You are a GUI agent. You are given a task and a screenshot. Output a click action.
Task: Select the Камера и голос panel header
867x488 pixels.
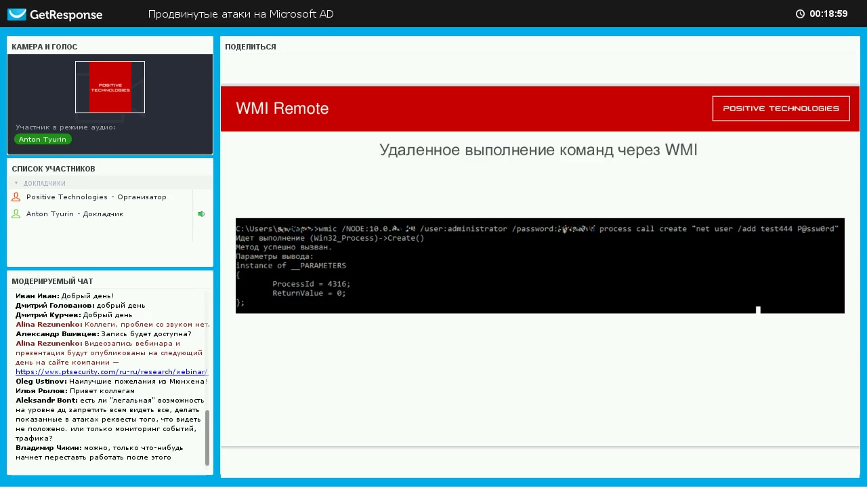pyautogui.click(x=45, y=47)
